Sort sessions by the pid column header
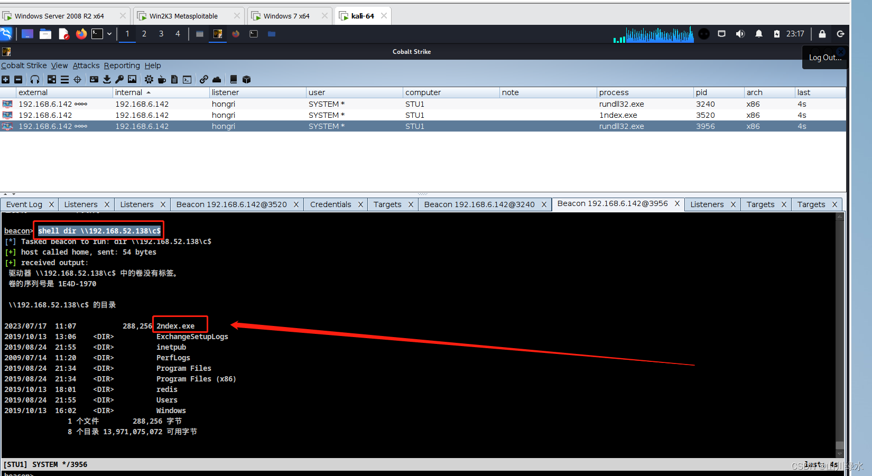Viewport: 872px width, 476px height. click(718, 92)
